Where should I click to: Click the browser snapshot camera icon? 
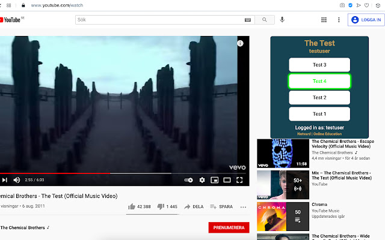pyautogui.click(x=342, y=5)
